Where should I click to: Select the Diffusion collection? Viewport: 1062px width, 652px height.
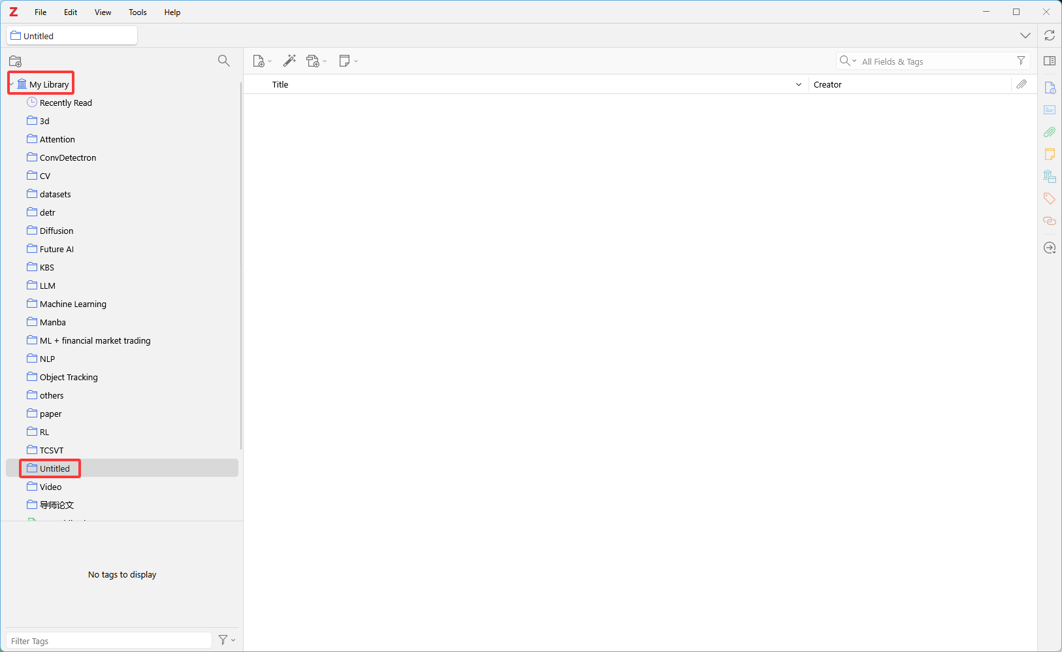pyautogui.click(x=122, y=231)
